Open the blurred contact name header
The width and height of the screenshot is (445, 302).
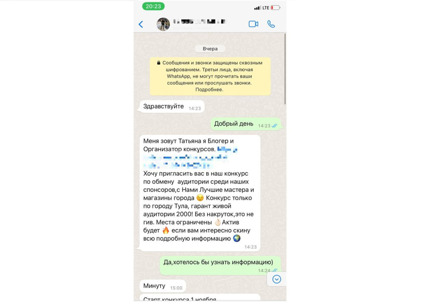[x=199, y=22]
